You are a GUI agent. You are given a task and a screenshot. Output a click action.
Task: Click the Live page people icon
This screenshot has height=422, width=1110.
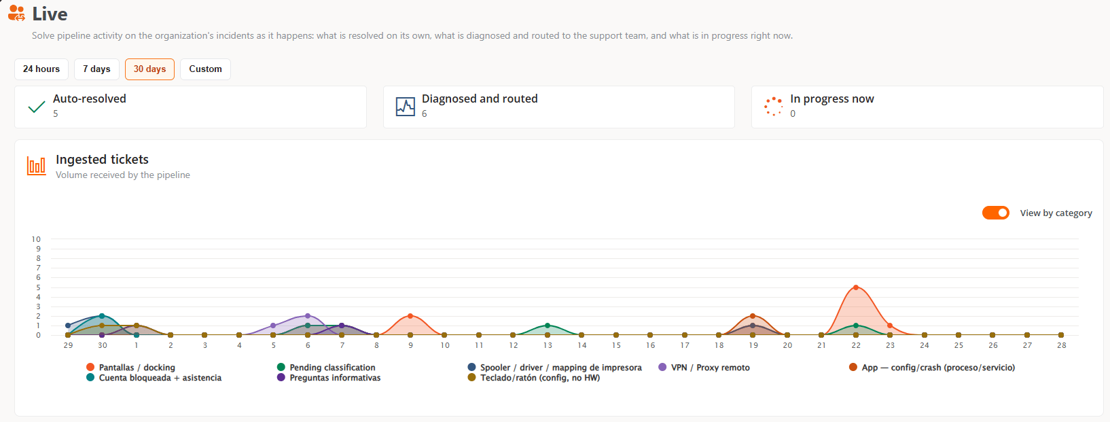(x=16, y=13)
